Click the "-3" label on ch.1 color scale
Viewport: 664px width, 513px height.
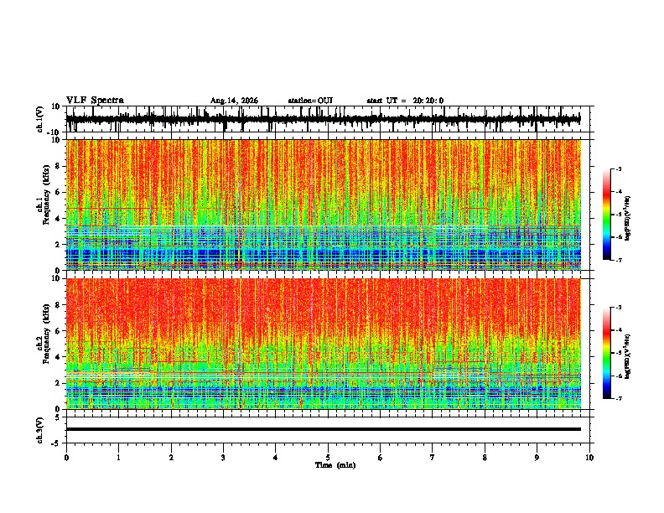[x=618, y=168]
